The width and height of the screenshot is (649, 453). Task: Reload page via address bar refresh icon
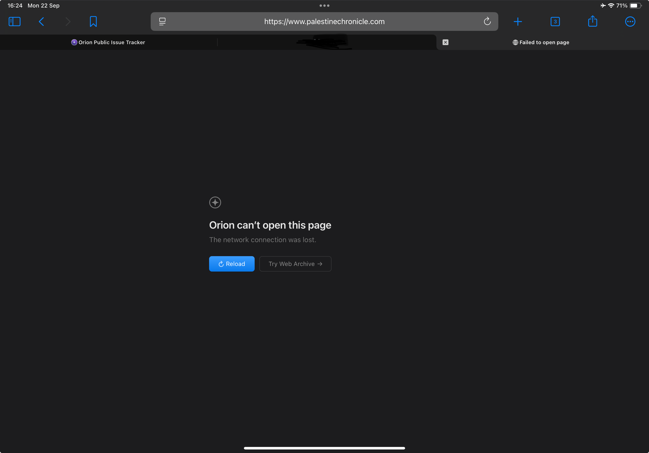tap(487, 21)
